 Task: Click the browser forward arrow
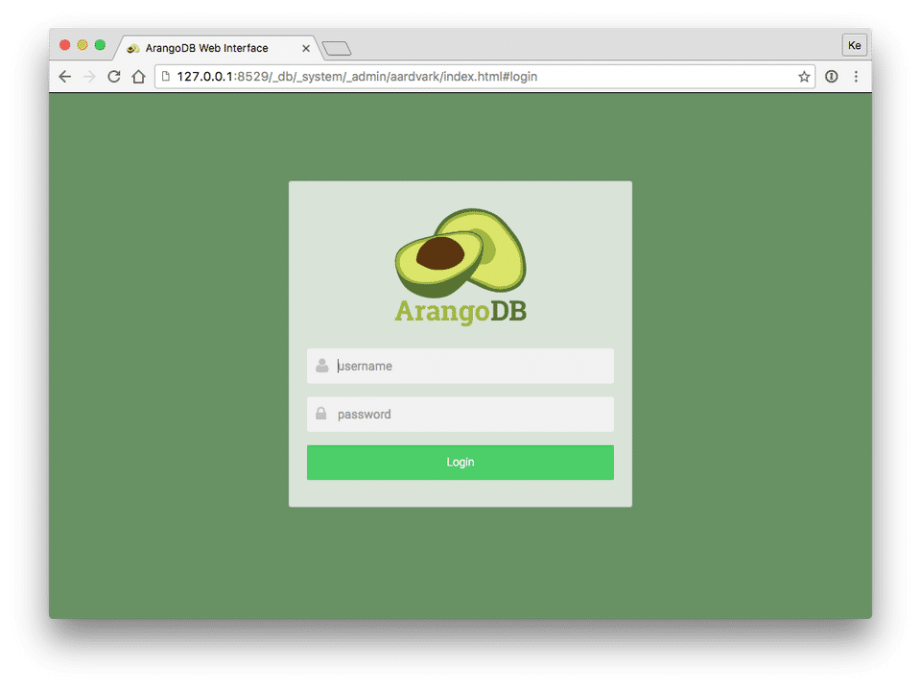point(89,77)
